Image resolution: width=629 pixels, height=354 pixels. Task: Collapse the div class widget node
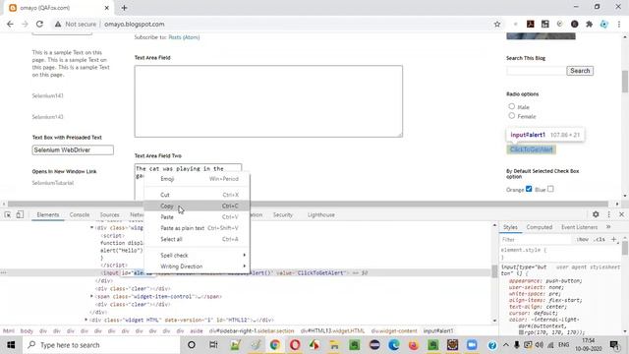click(91, 227)
